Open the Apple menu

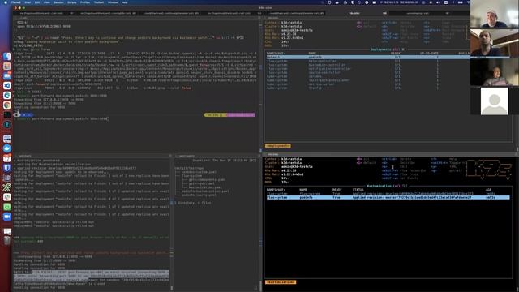6,2
